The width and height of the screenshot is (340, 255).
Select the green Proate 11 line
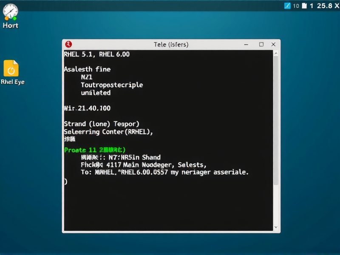(x=95, y=150)
